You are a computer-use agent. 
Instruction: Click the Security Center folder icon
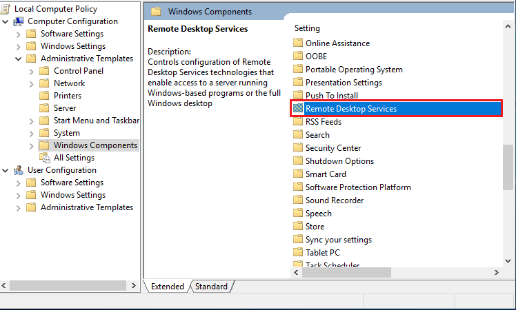pos(298,148)
